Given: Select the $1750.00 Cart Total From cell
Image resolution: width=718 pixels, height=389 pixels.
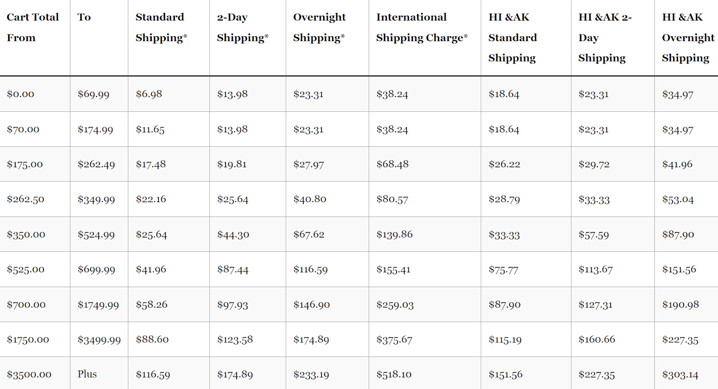Looking at the screenshot, I should click(28, 340).
